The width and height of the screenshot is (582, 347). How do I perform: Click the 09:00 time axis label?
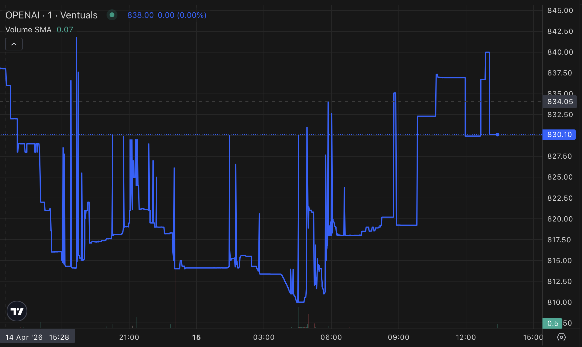[x=398, y=337]
